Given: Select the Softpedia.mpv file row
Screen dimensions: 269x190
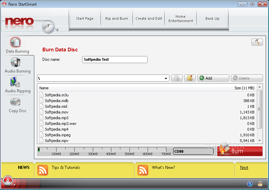Looking at the screenshot, I should 147,141.
